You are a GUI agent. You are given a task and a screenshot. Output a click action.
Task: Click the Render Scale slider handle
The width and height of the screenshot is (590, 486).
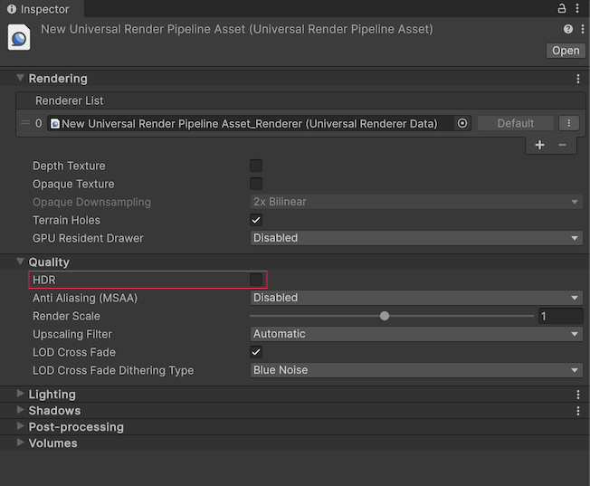pyautogui.click(x=385, y=316)
